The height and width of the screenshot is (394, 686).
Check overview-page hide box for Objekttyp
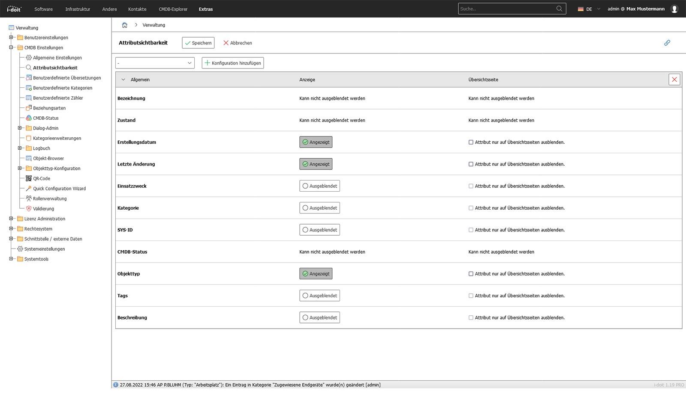point(471,274)
